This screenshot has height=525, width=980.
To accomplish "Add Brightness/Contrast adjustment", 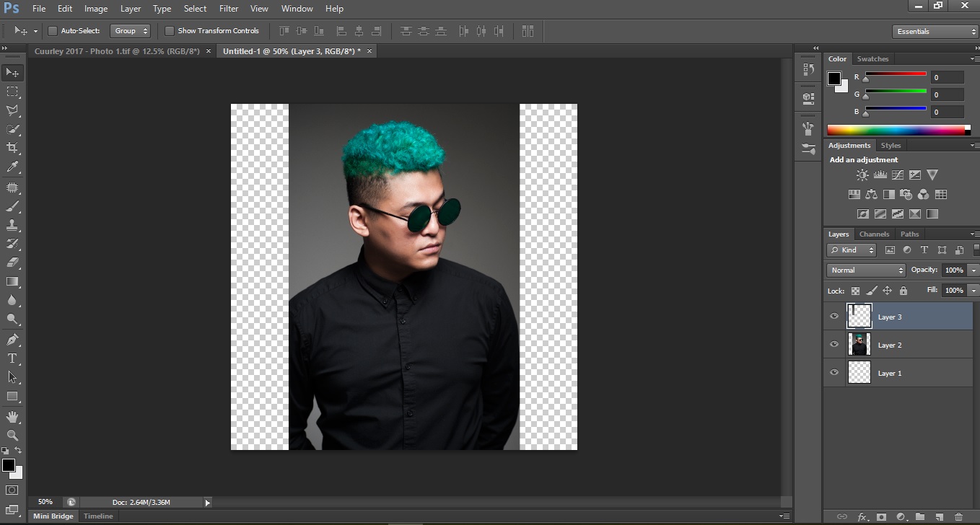I will (862, 175).
